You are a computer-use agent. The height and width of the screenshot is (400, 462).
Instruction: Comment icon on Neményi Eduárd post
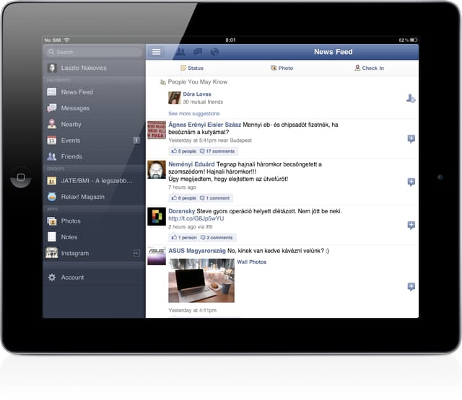(411, 182)
